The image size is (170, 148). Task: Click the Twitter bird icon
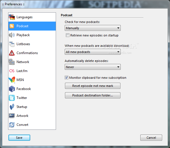point(12,98)
